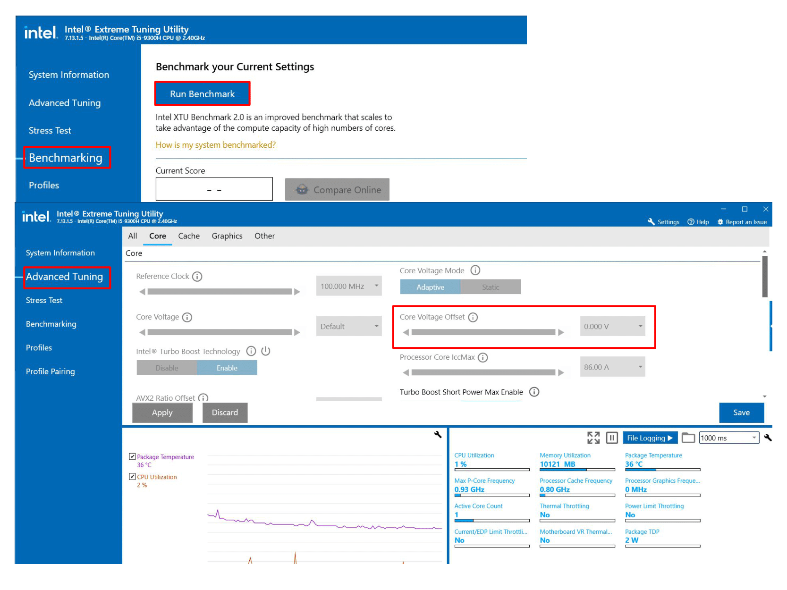Pause the monitoring display
The width and height of the screenshot is (787, 590).
point(612,438)
